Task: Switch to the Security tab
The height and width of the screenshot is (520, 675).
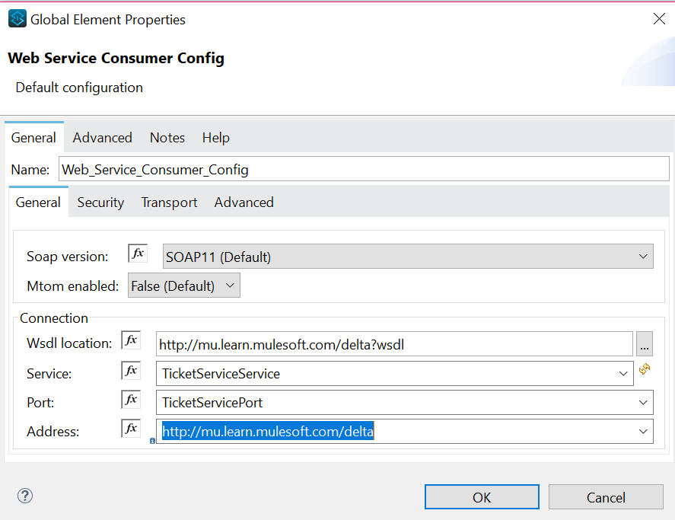Action: pos(100,202)
